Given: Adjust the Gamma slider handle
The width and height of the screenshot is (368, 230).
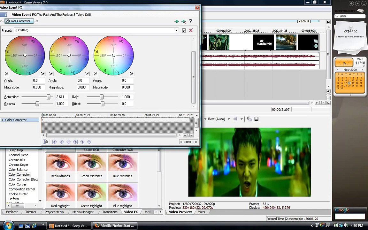Looking at the screenshot, I should (x=37, y=104).
